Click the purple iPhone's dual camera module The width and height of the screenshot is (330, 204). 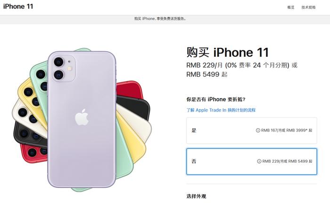click(x=64, y=69)
